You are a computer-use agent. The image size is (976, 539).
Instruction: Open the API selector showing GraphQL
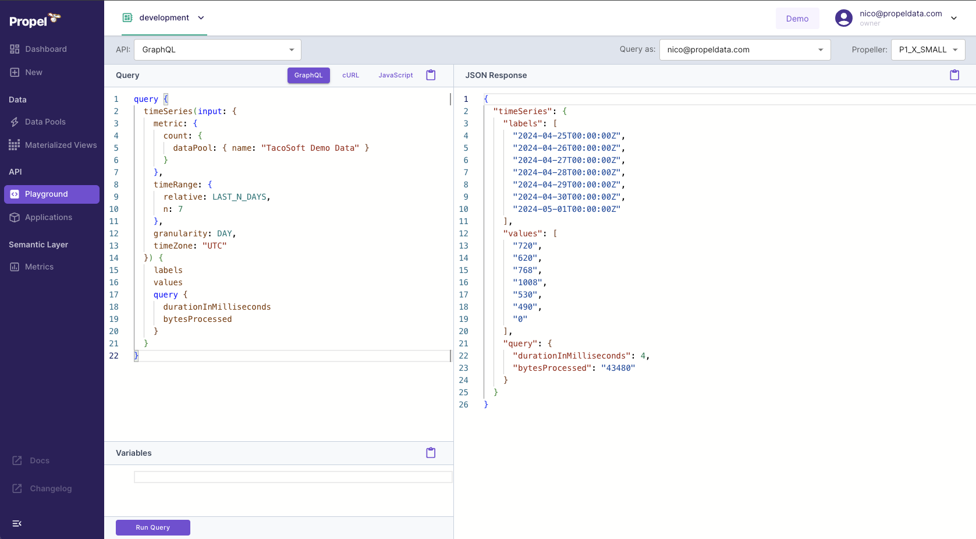point(217,49)
